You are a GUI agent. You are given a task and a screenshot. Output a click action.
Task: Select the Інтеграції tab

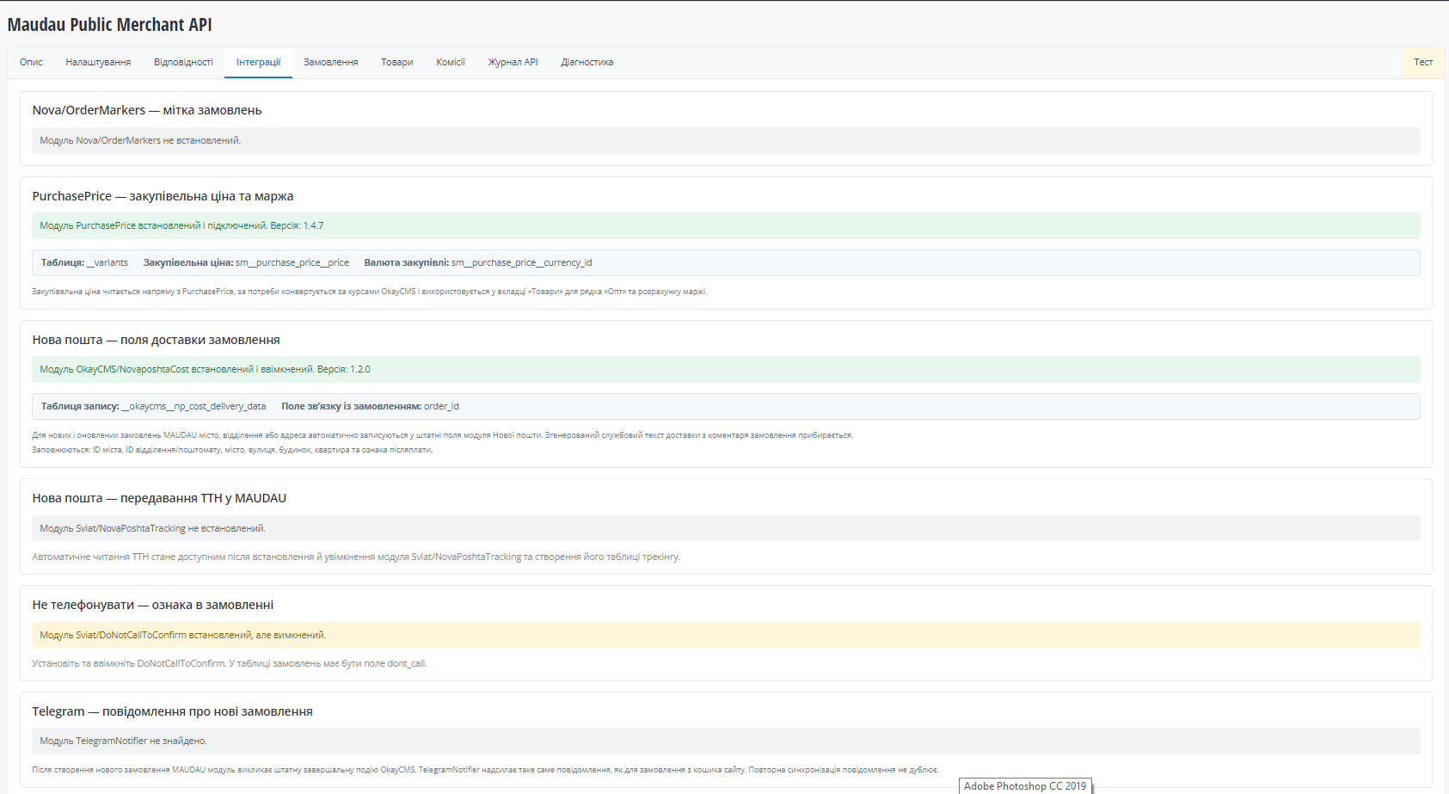(x=258, y=62)
